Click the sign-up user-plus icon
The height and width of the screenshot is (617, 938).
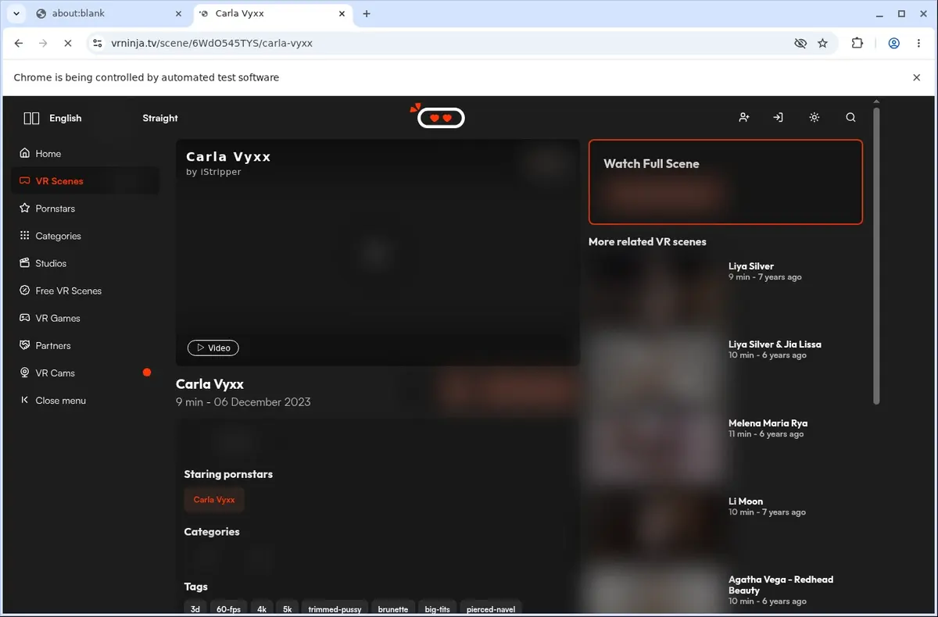pos(744,117)
